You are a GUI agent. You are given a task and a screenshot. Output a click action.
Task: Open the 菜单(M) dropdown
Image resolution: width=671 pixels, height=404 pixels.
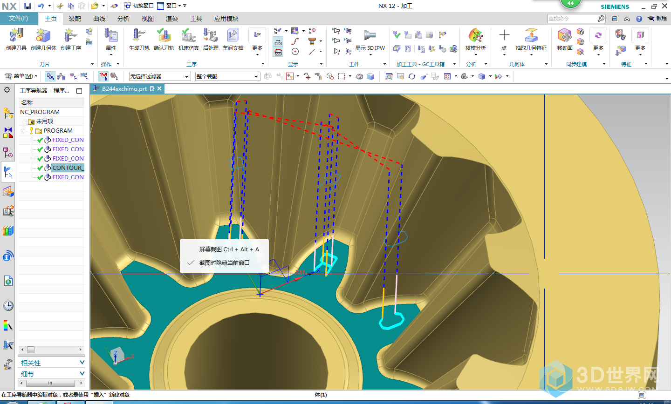click(x=21, y=76)
